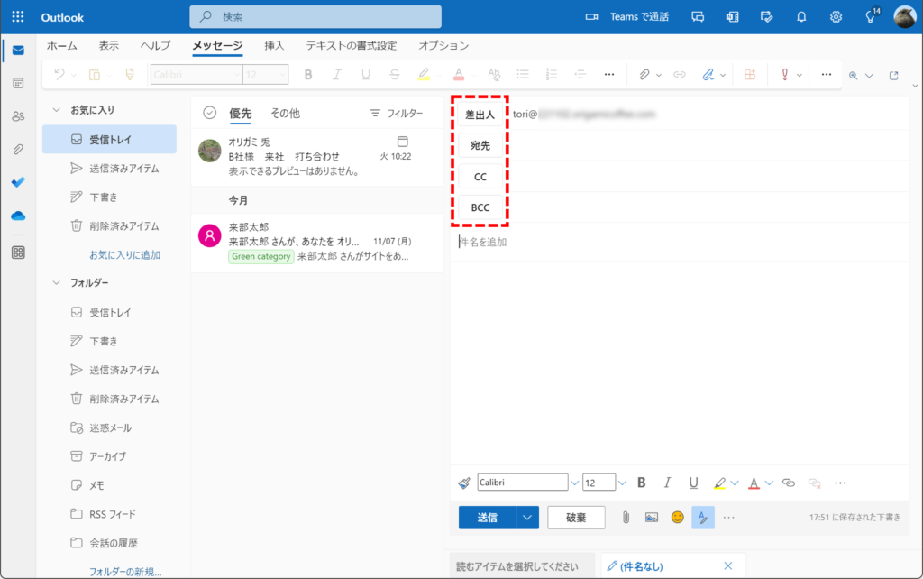Attach a file using the paperclip icon
The height and width of the screenshot is (579, 923).
coord(625,518)
